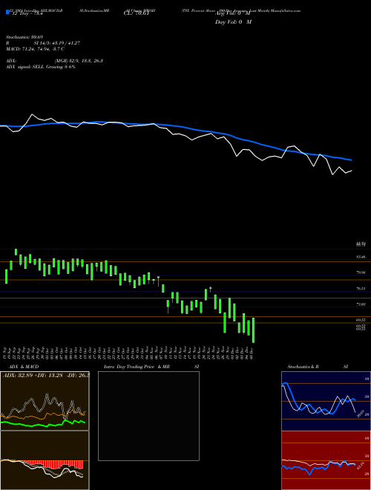
Task: Click the rotated 39.69 label in Stochastics panel
Action: 361,414
